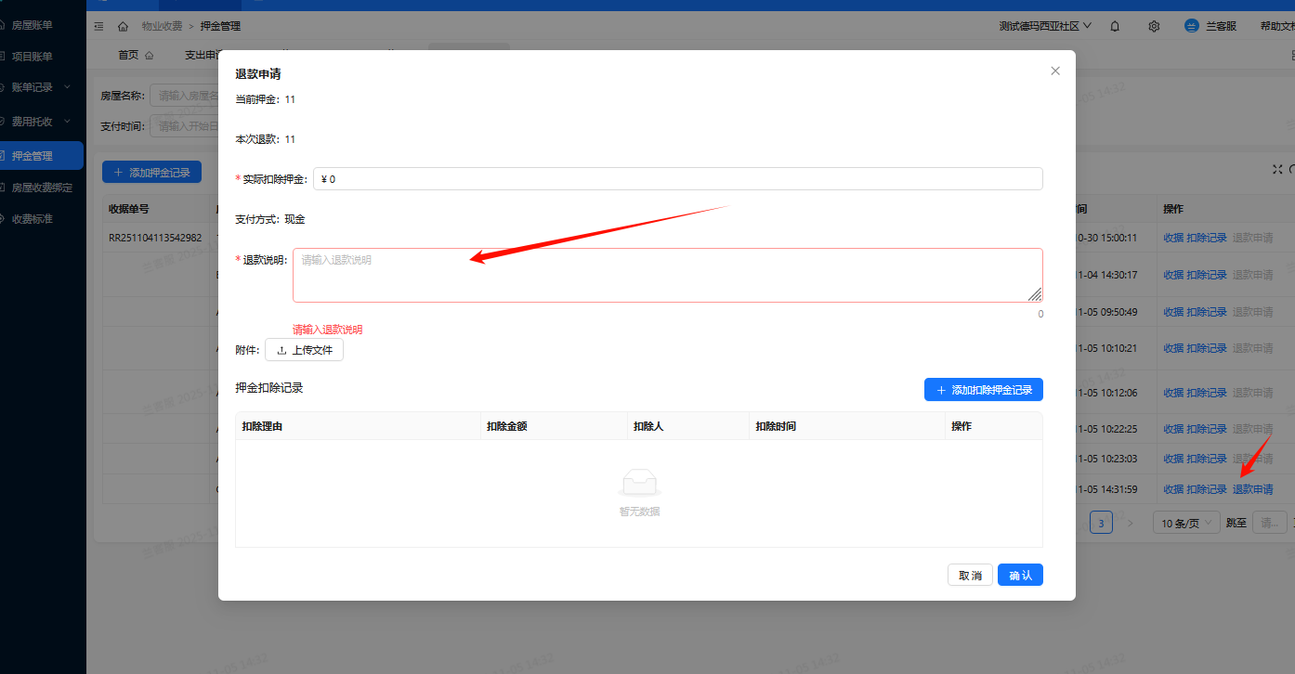1295x674 pixels.
Task: Click the 退款说明 text area
Action: click(667, 275)
